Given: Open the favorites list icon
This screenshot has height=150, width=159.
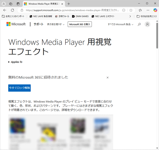Looking at the screenshot, I should coord(140,10).
